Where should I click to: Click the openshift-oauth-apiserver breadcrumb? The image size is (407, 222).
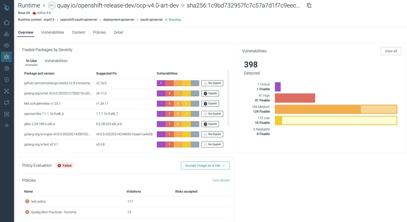coord(79,20)
